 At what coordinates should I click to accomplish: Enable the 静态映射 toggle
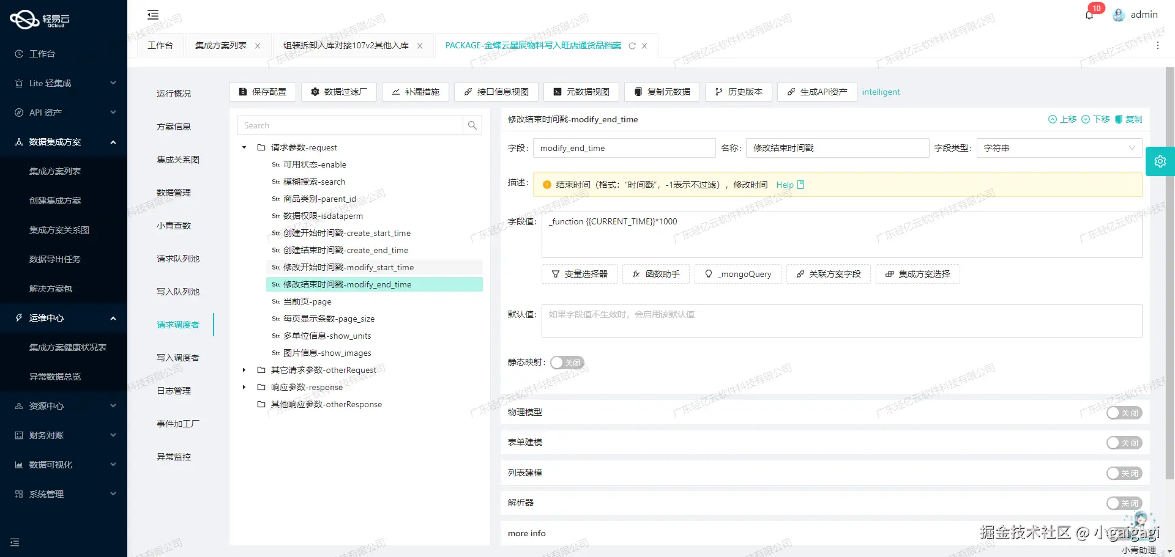pos(566,363)
